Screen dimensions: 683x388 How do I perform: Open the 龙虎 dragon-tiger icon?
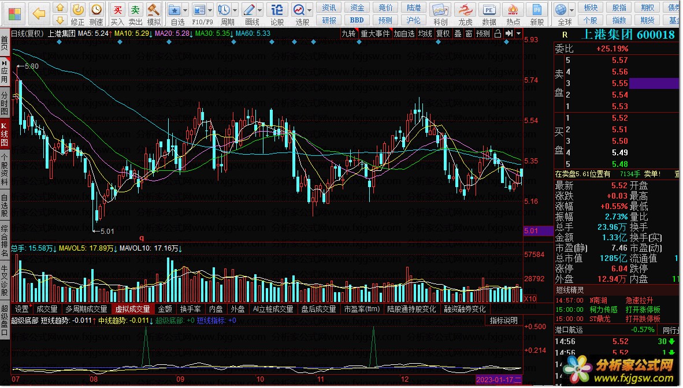(465, 10)
